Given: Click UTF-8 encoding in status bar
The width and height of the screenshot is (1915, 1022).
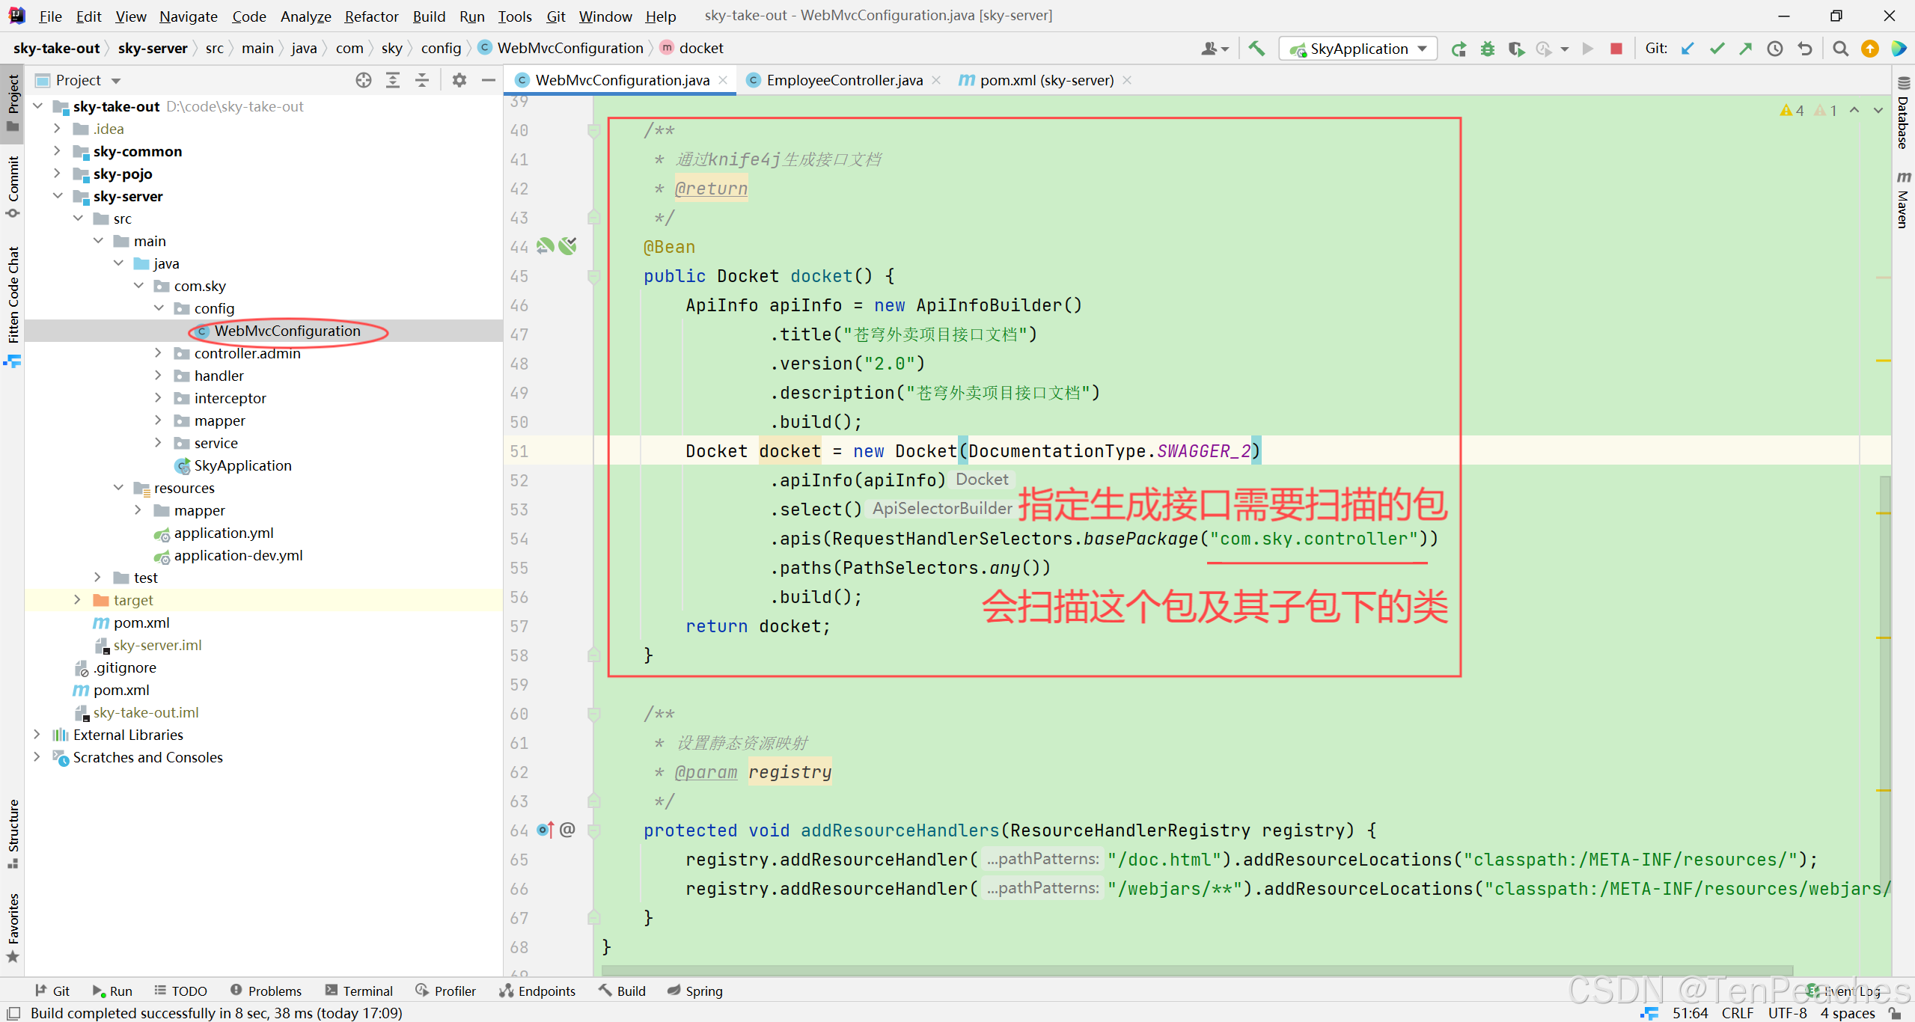Looking at the screenshot, I should (x=1787, y=1013).
